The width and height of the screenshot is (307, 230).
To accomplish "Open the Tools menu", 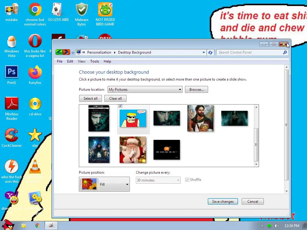I will (x=94, y=61).
